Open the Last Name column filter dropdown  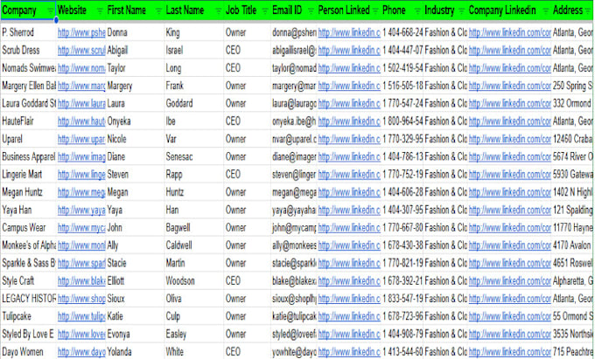pos(218,11)
